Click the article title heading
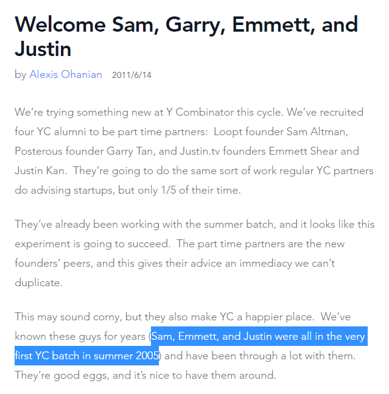 tap(186, 37)
